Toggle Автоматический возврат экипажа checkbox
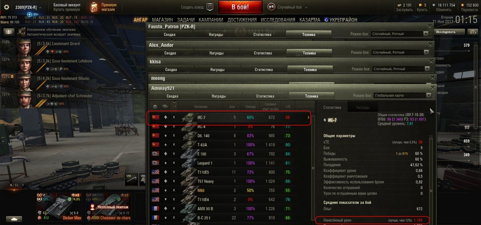This screenshot has width=481, height=225. [x=23, y=34]
